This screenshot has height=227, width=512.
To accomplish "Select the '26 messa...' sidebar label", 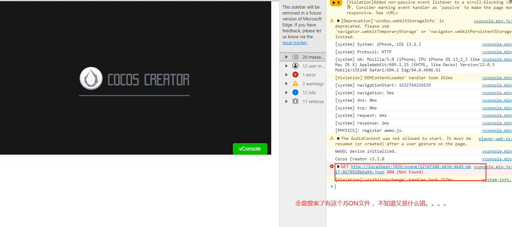I will point(313,57).
